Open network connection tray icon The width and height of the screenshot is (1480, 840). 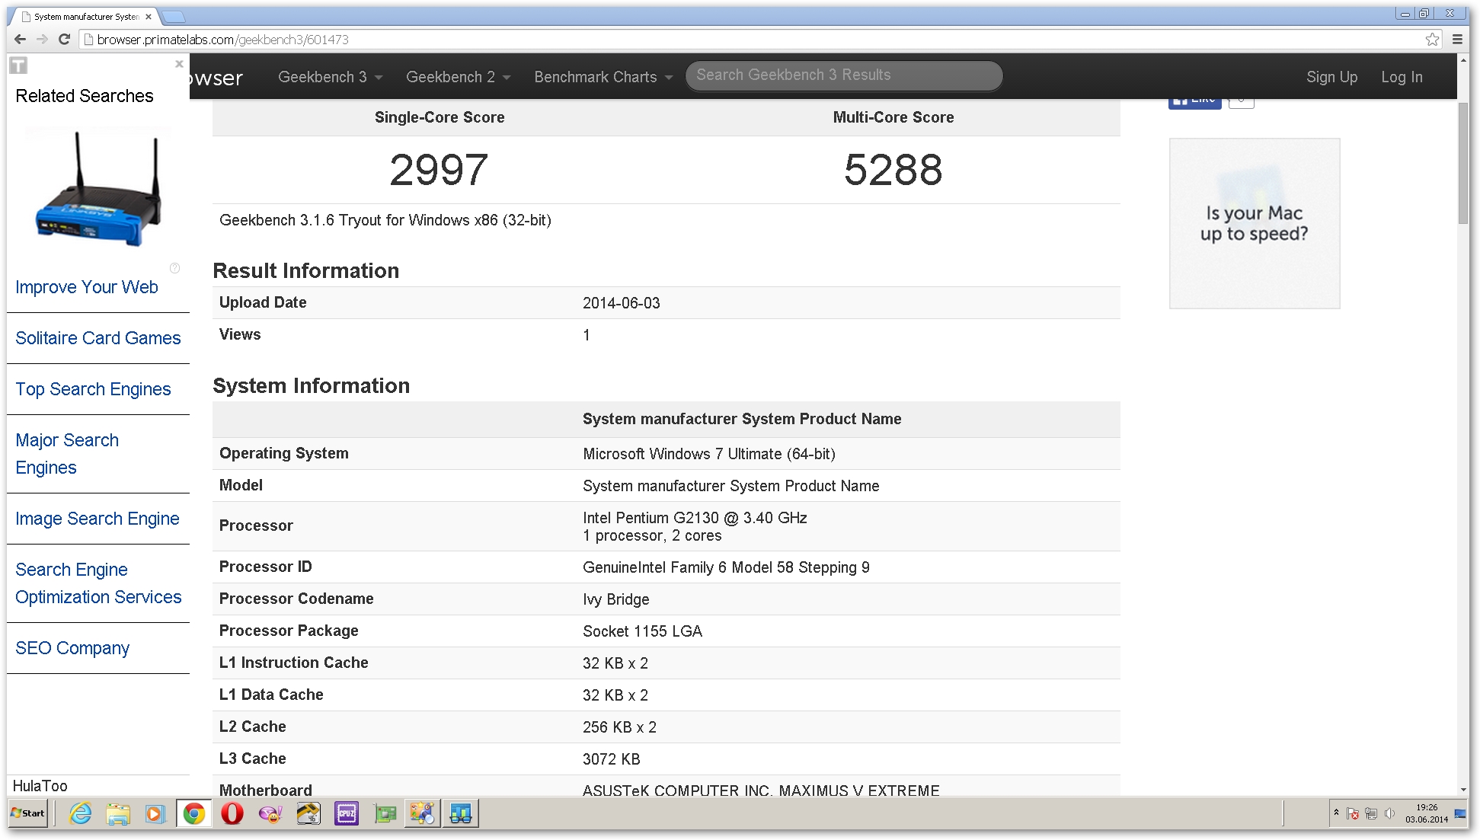(x=1371, y=814)
